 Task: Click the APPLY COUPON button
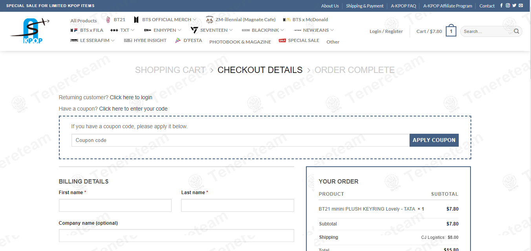click(434, 140)
